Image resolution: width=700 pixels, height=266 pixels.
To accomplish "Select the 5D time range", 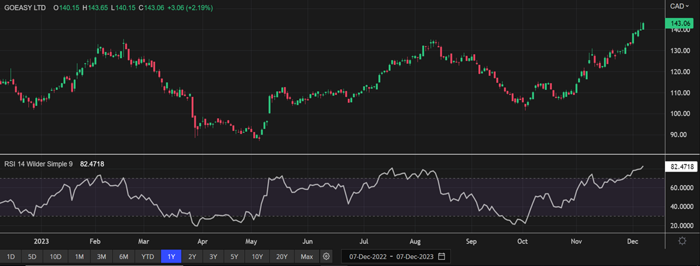I will pyautogui.click(x=33, y=256).
